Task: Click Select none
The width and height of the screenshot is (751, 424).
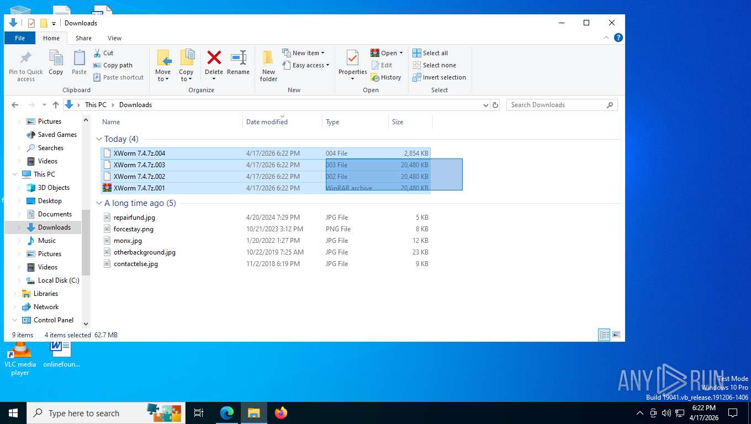Action: click(435, 65)
